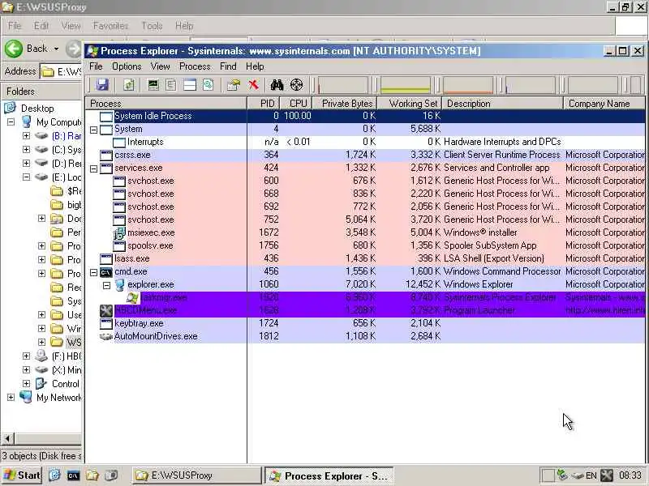Click the 08:33 clock in system tray

(630, 475)
